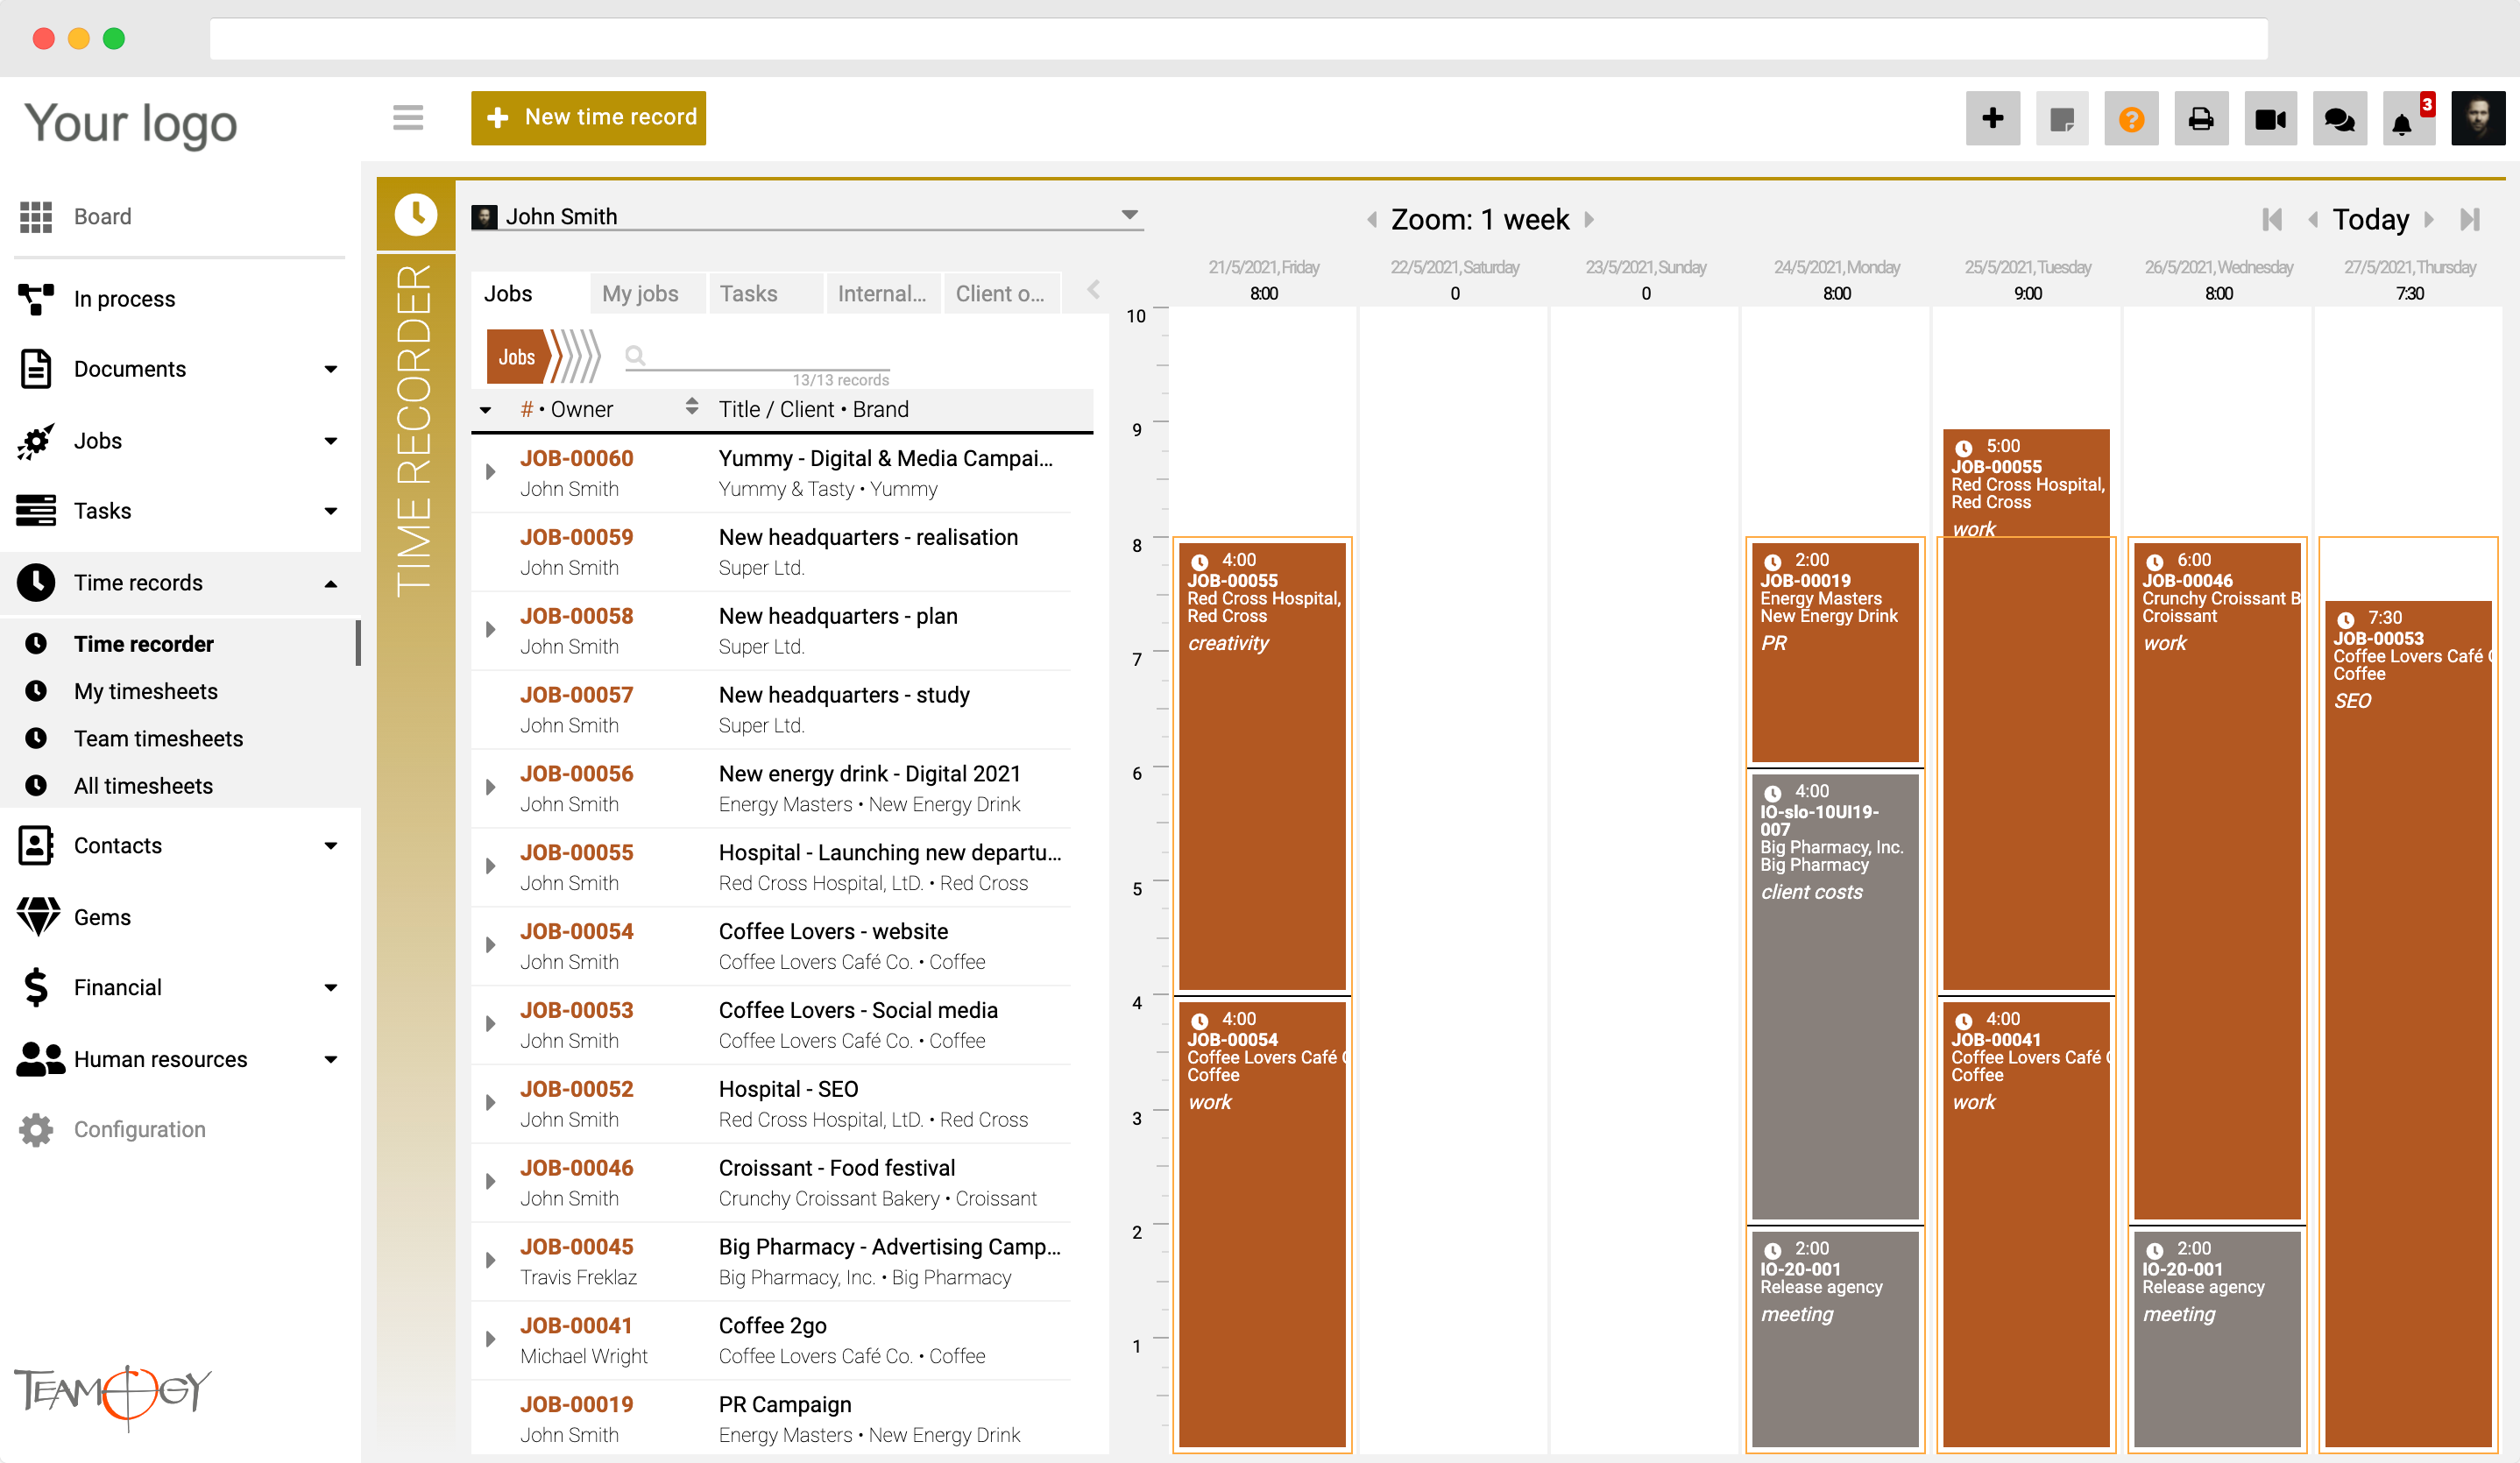
Task: Open the chat bubbles icon
Action: (x=2339, y=119)
